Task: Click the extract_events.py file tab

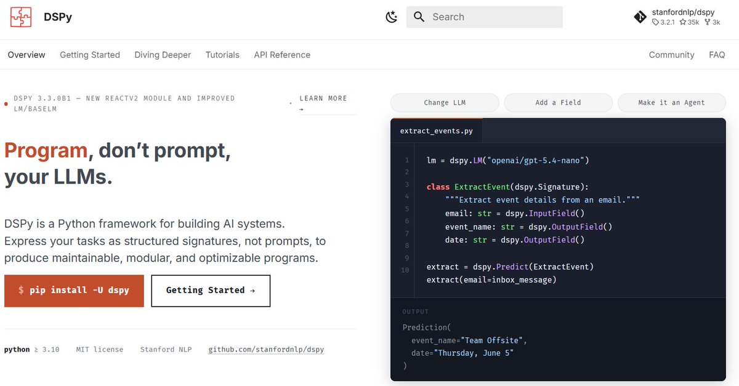Action: coord(437,131)
